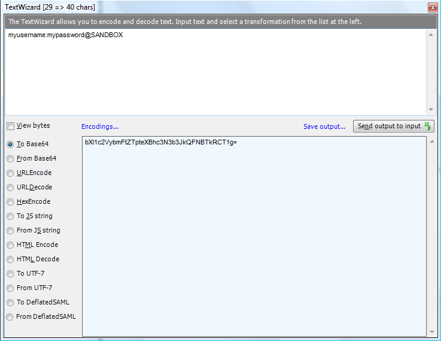Choose the URLEncode transformation
The width and height of the screenshot is (441, 341).
pos(10,173)
